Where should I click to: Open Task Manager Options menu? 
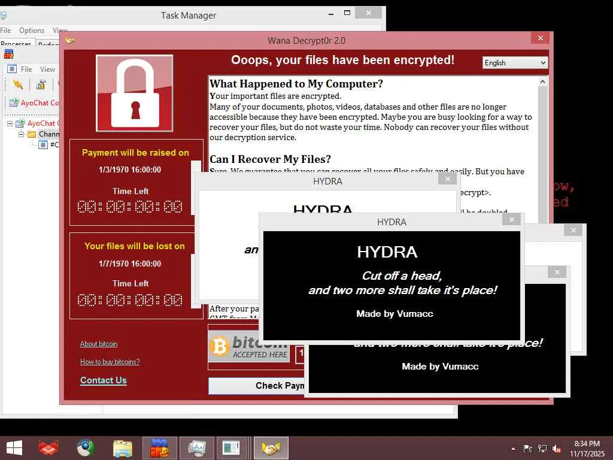click(x=32, y=31)
